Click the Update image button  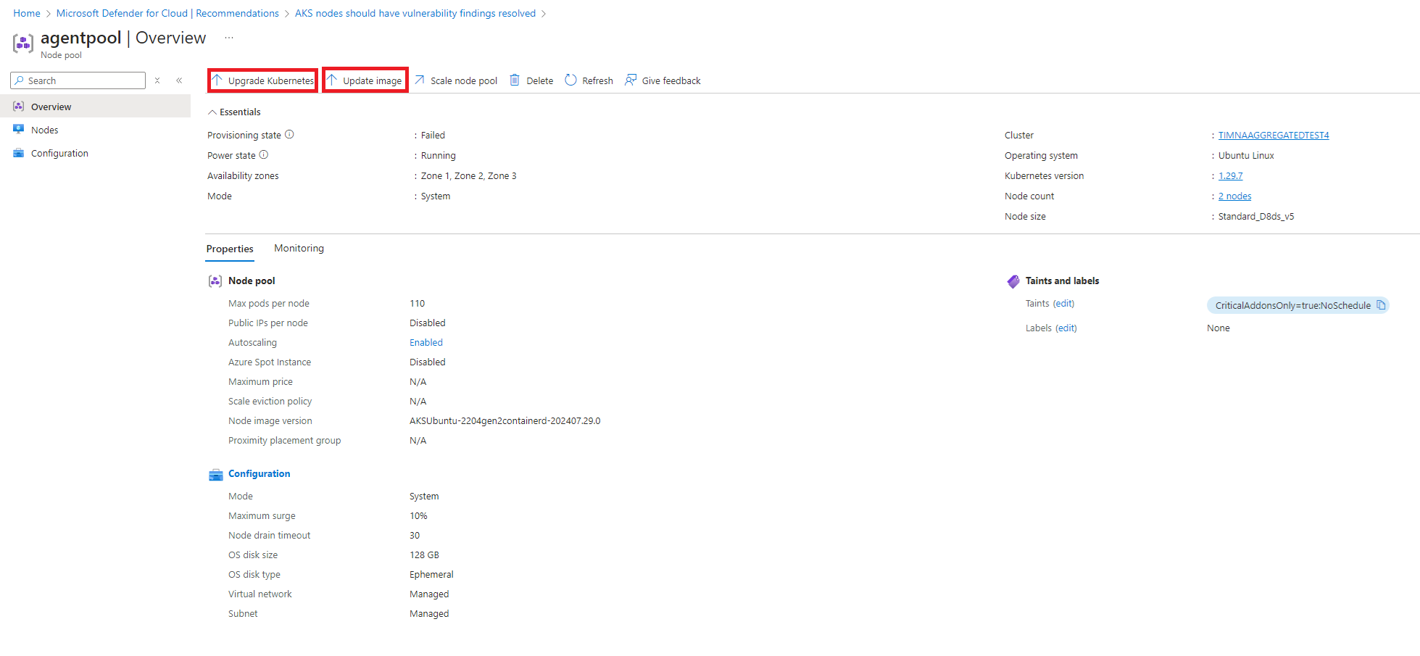pyautogui.click(x=365, y=80)
